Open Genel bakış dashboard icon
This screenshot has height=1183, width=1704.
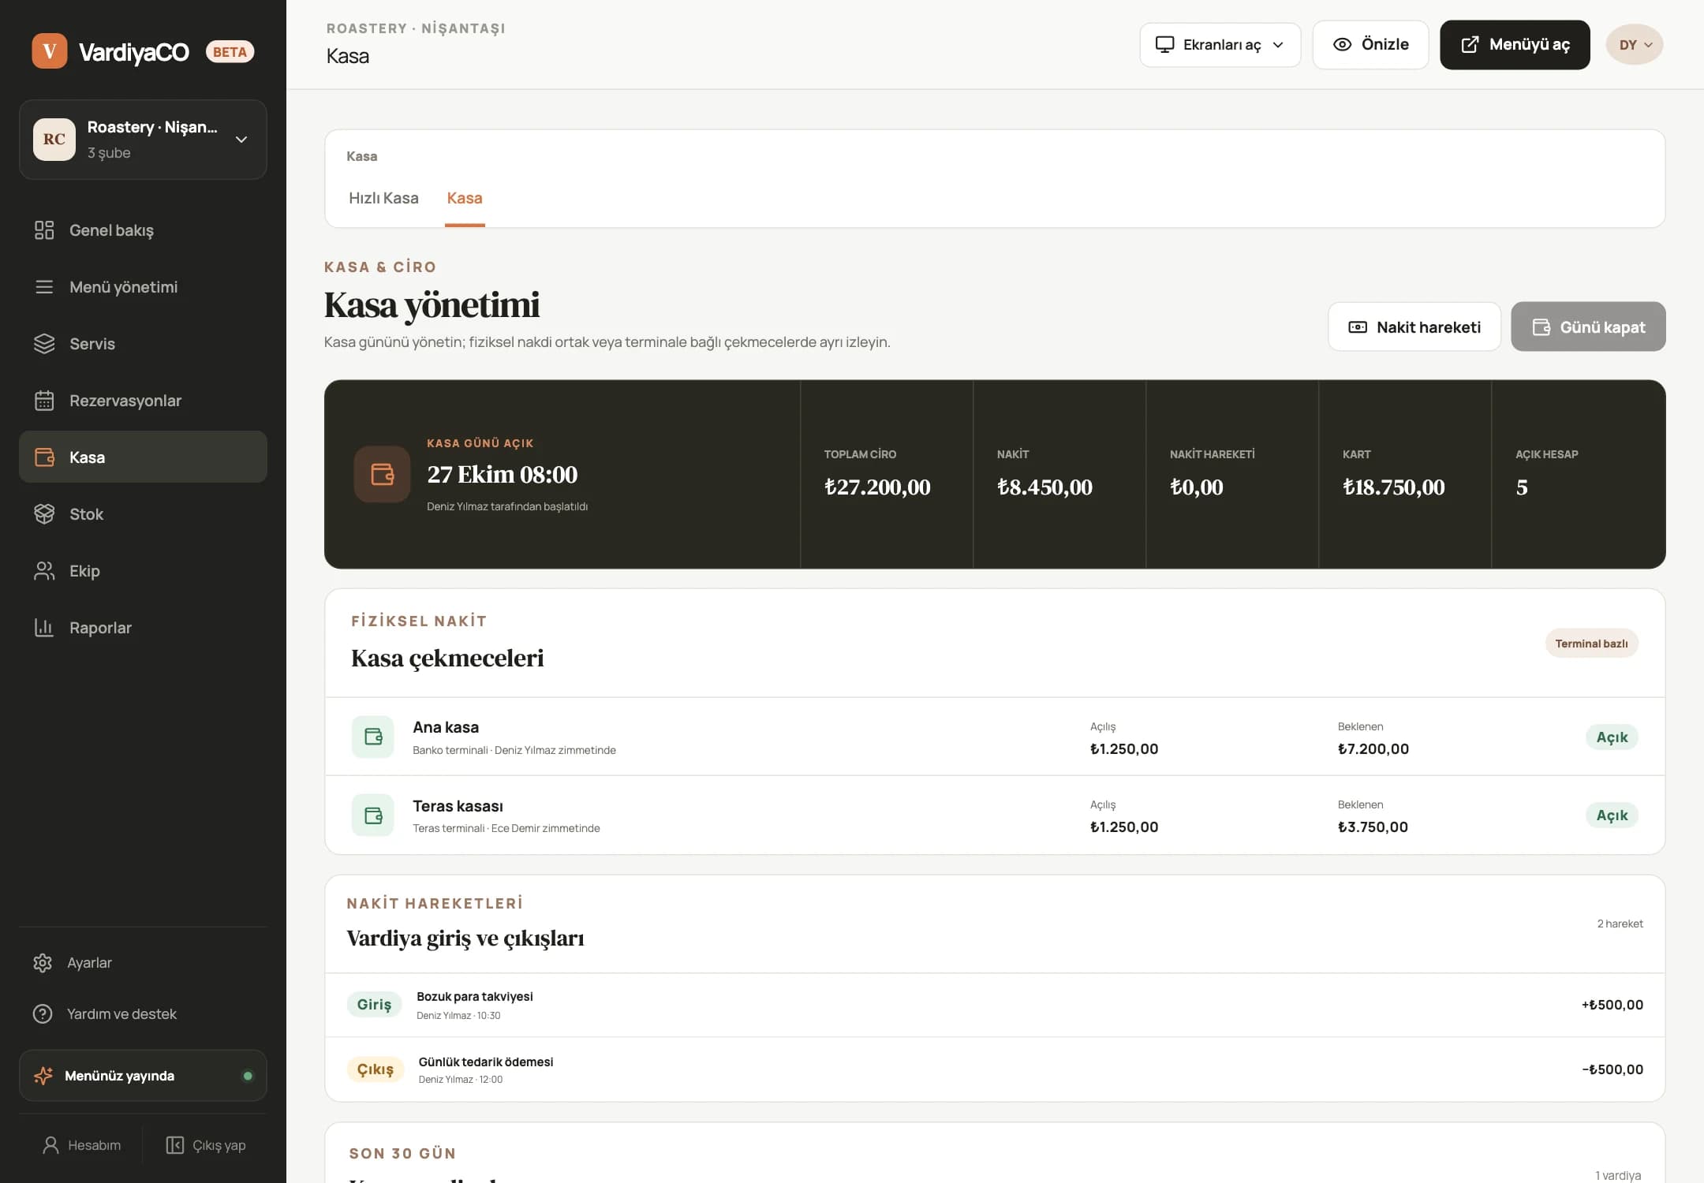[x=44, y=230]
